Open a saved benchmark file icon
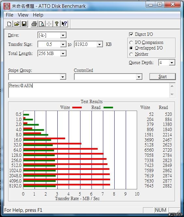 (x=17, y=24)
